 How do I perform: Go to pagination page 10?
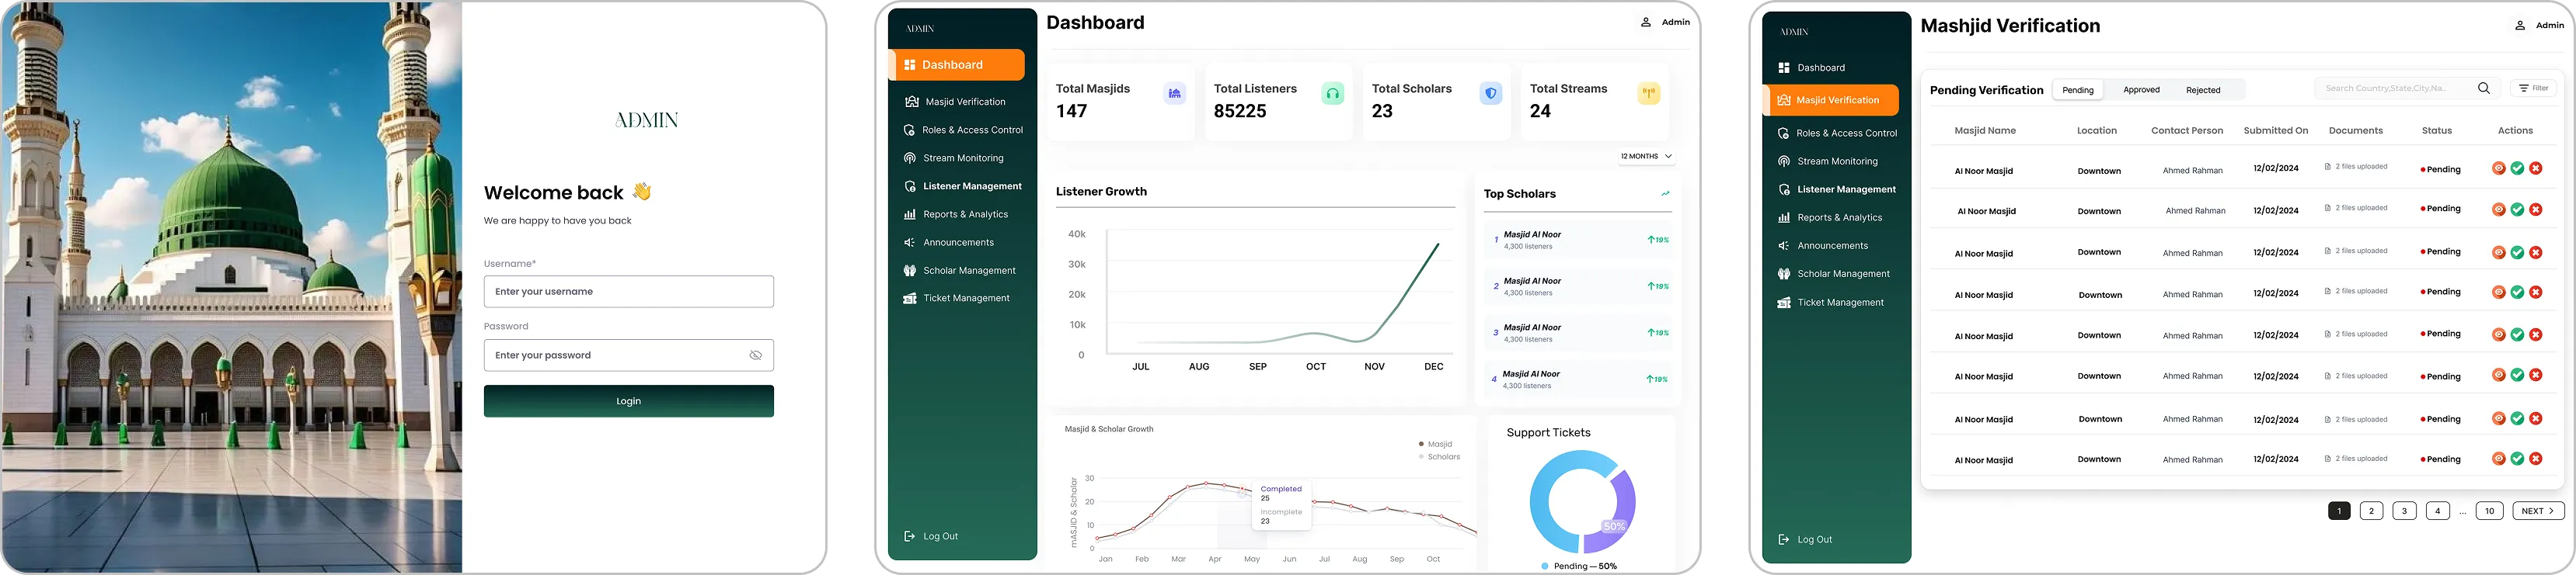click(2490, 511)
